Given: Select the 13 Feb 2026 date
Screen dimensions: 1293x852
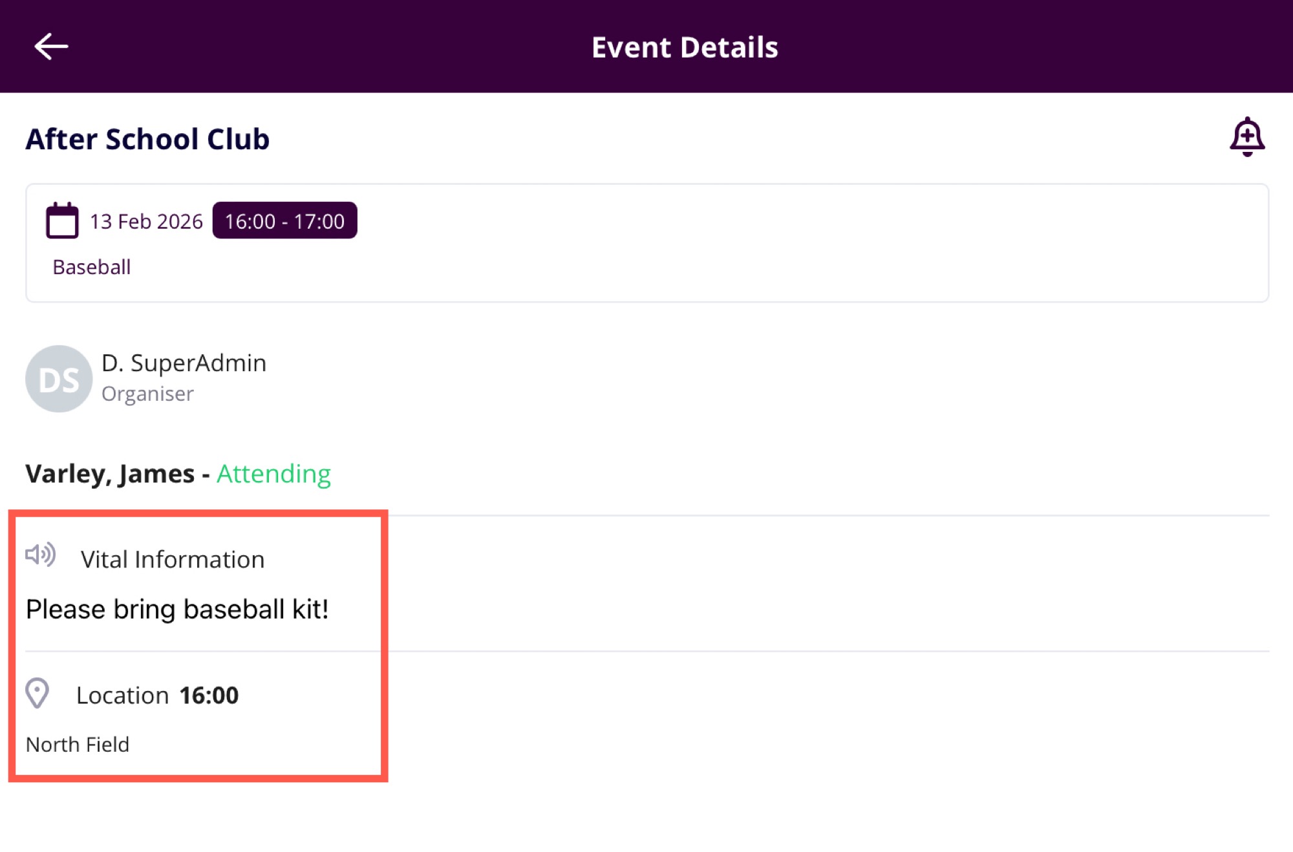Looking at the screenshot, I should 146,222.
